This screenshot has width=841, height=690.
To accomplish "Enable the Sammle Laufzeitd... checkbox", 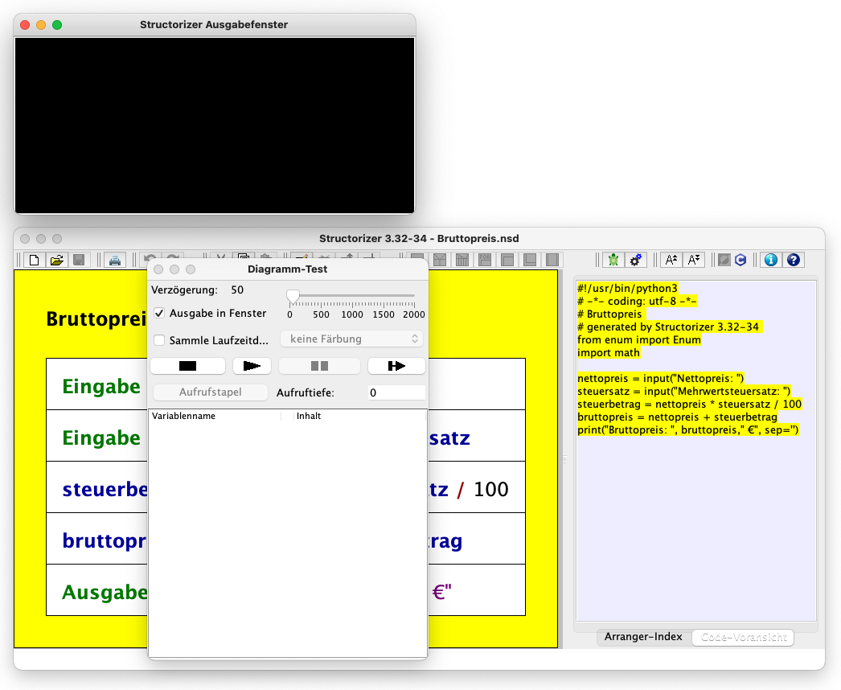I will (x=159, y=340).
